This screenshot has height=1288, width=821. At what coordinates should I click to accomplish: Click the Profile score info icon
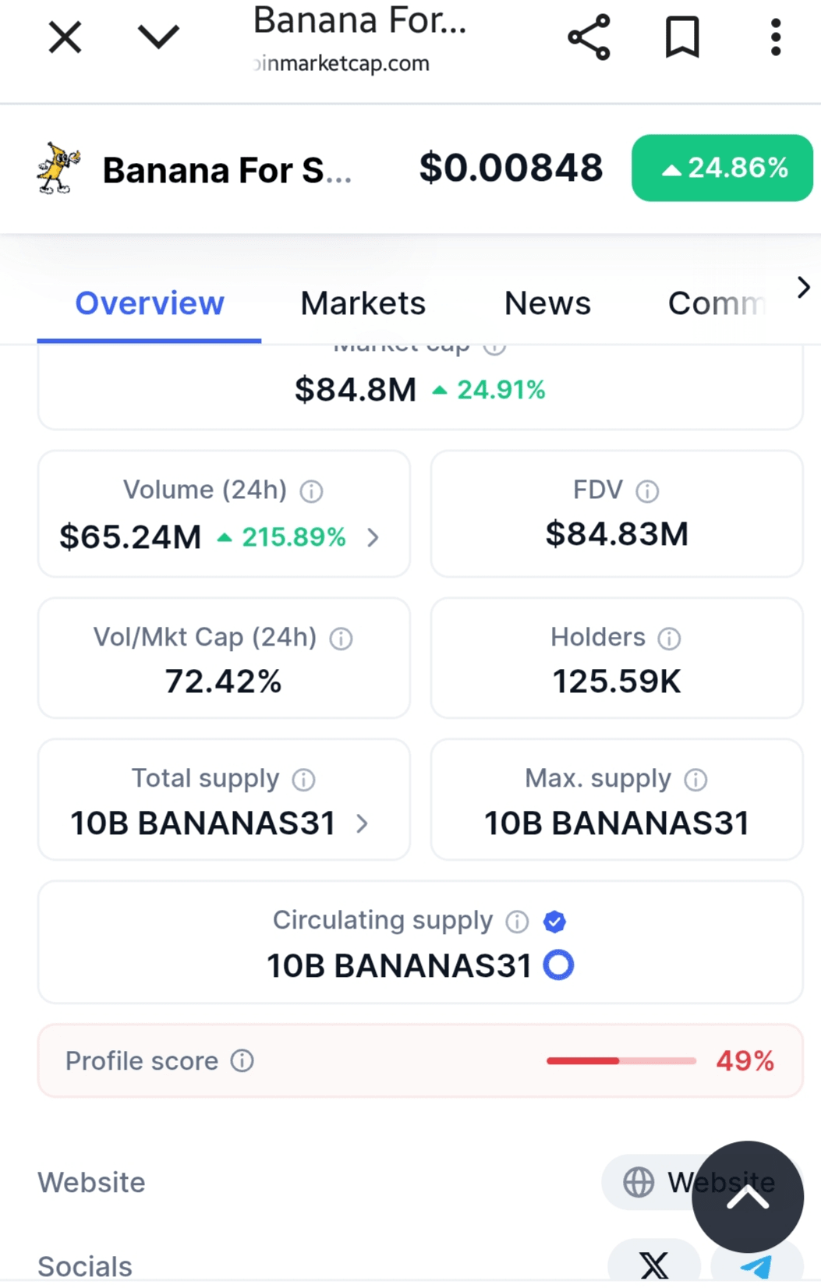[x=242, y=1061]
